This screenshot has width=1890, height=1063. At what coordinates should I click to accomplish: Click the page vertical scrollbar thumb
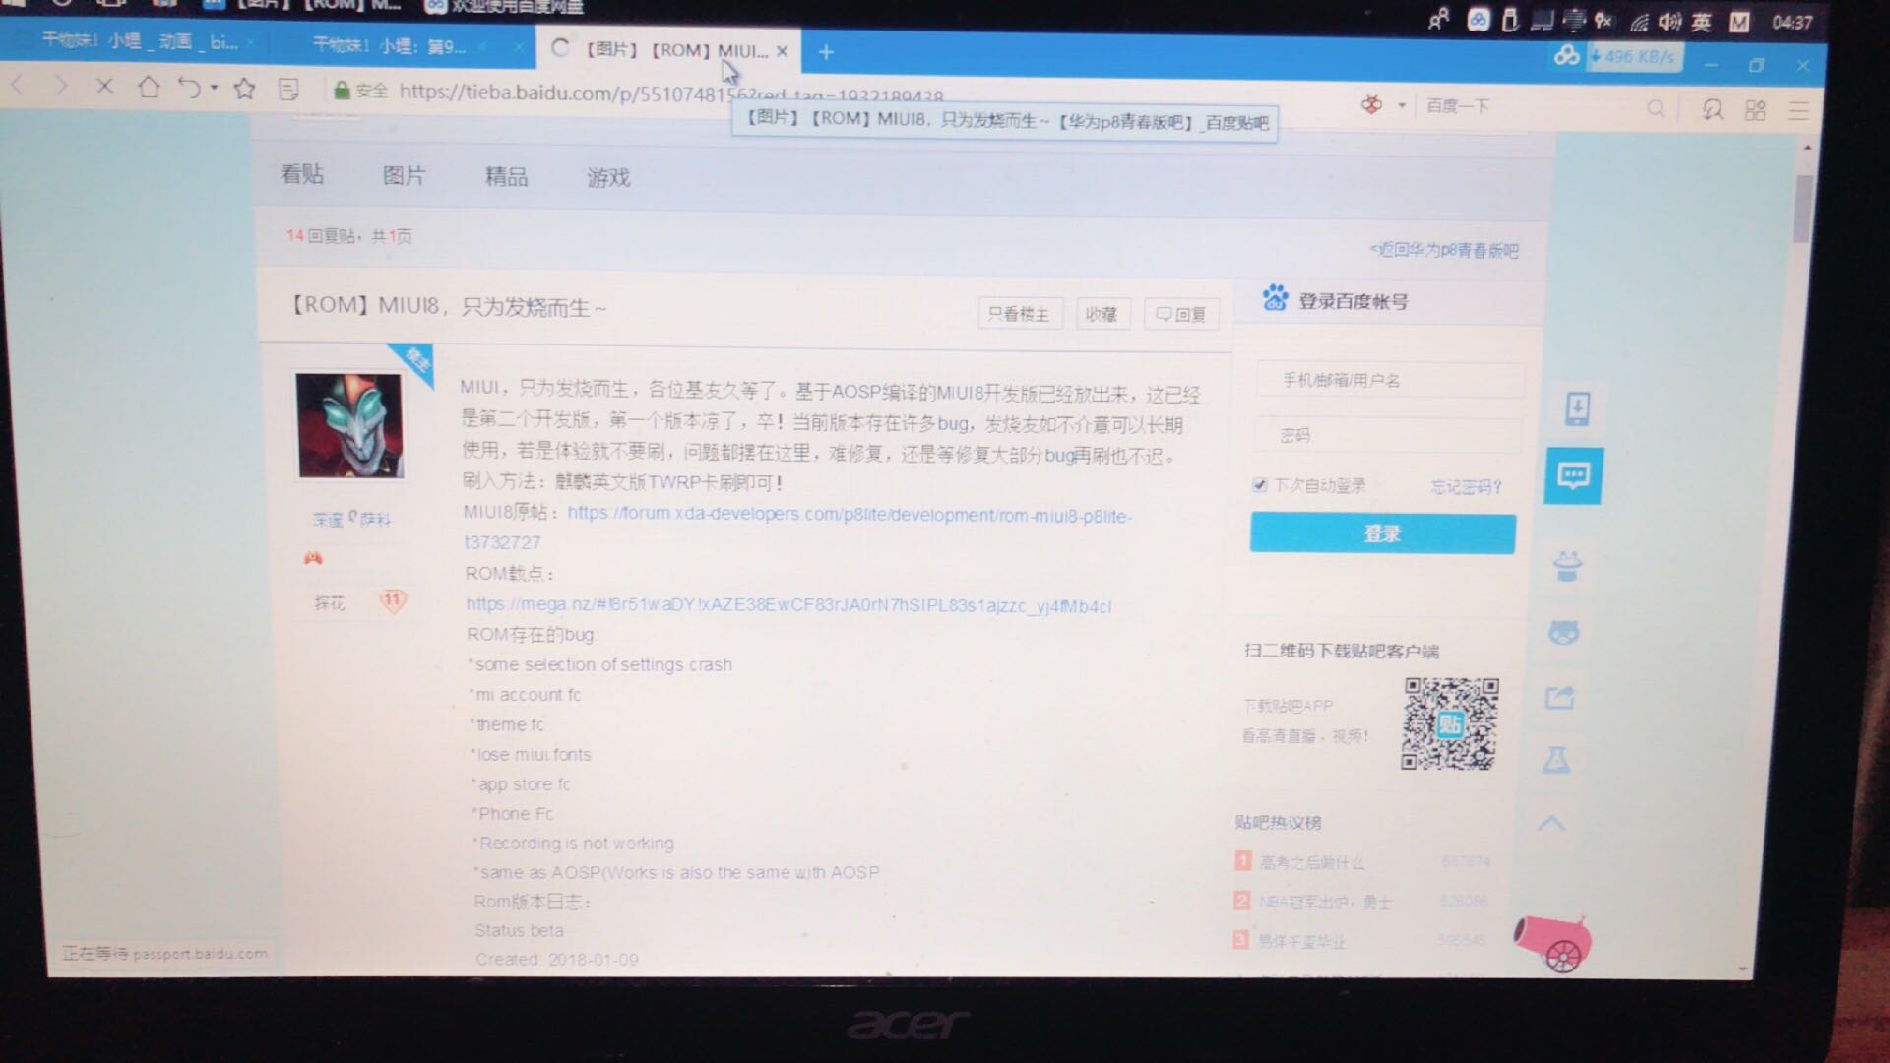(1802, 209)
